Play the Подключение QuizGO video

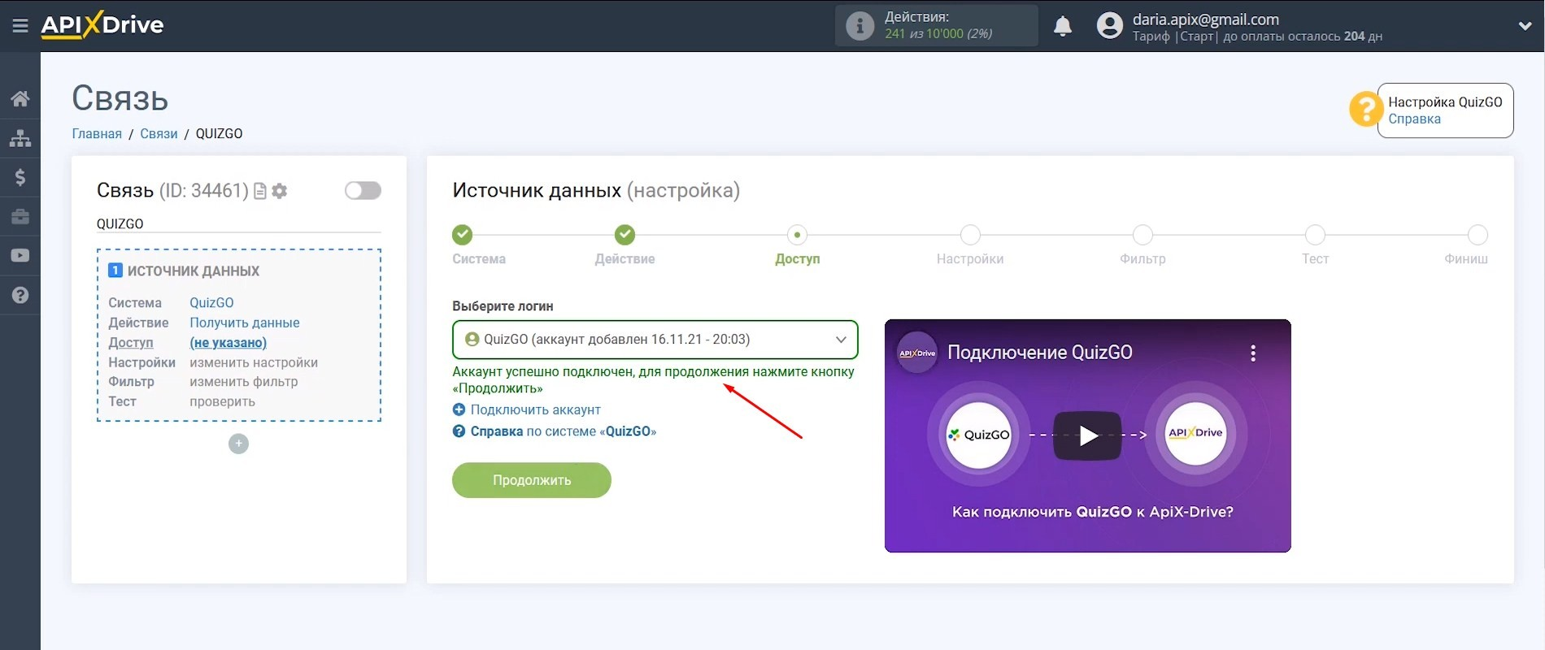point(1087,436)
